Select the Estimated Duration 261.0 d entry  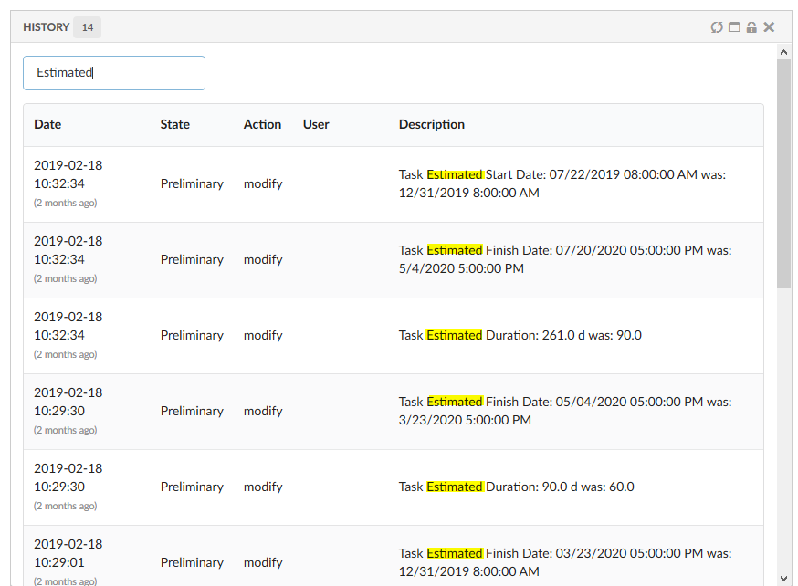click(520, 335)
